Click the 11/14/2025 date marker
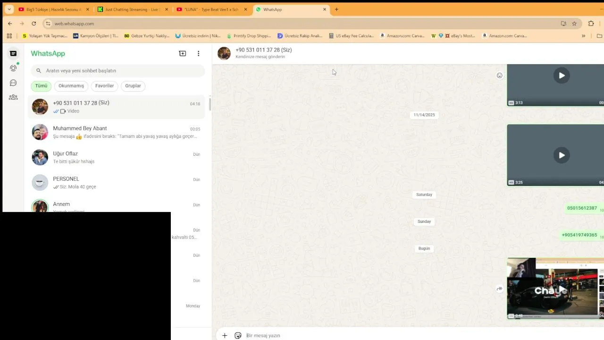The image size is (604, 340). click(424, 115)
